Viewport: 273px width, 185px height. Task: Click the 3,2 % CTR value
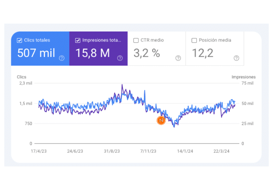click(x=147, y=53)
